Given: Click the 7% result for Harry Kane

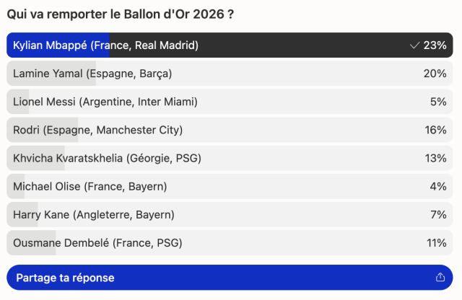Looking at the screenshot, I should pyautogui.click(x=438, y=215).
